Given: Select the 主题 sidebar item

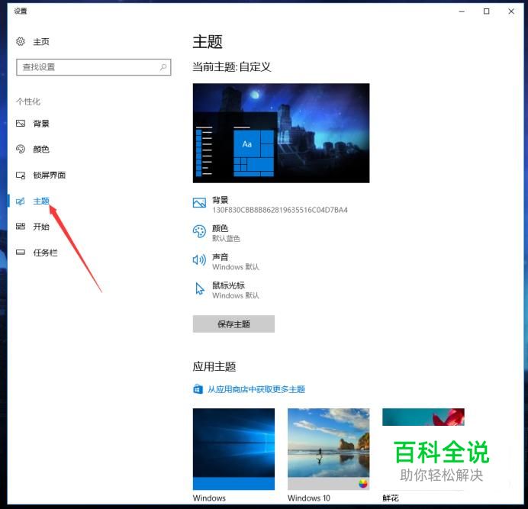Looking at the screenshot, I should click(41, 201).
